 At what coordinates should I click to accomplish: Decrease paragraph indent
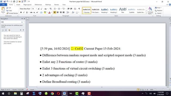tap(68, 9)
